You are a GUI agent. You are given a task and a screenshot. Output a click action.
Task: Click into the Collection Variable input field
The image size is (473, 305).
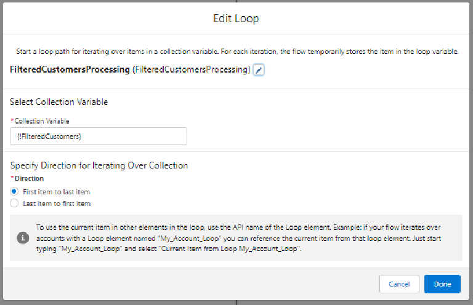[99, 136]
